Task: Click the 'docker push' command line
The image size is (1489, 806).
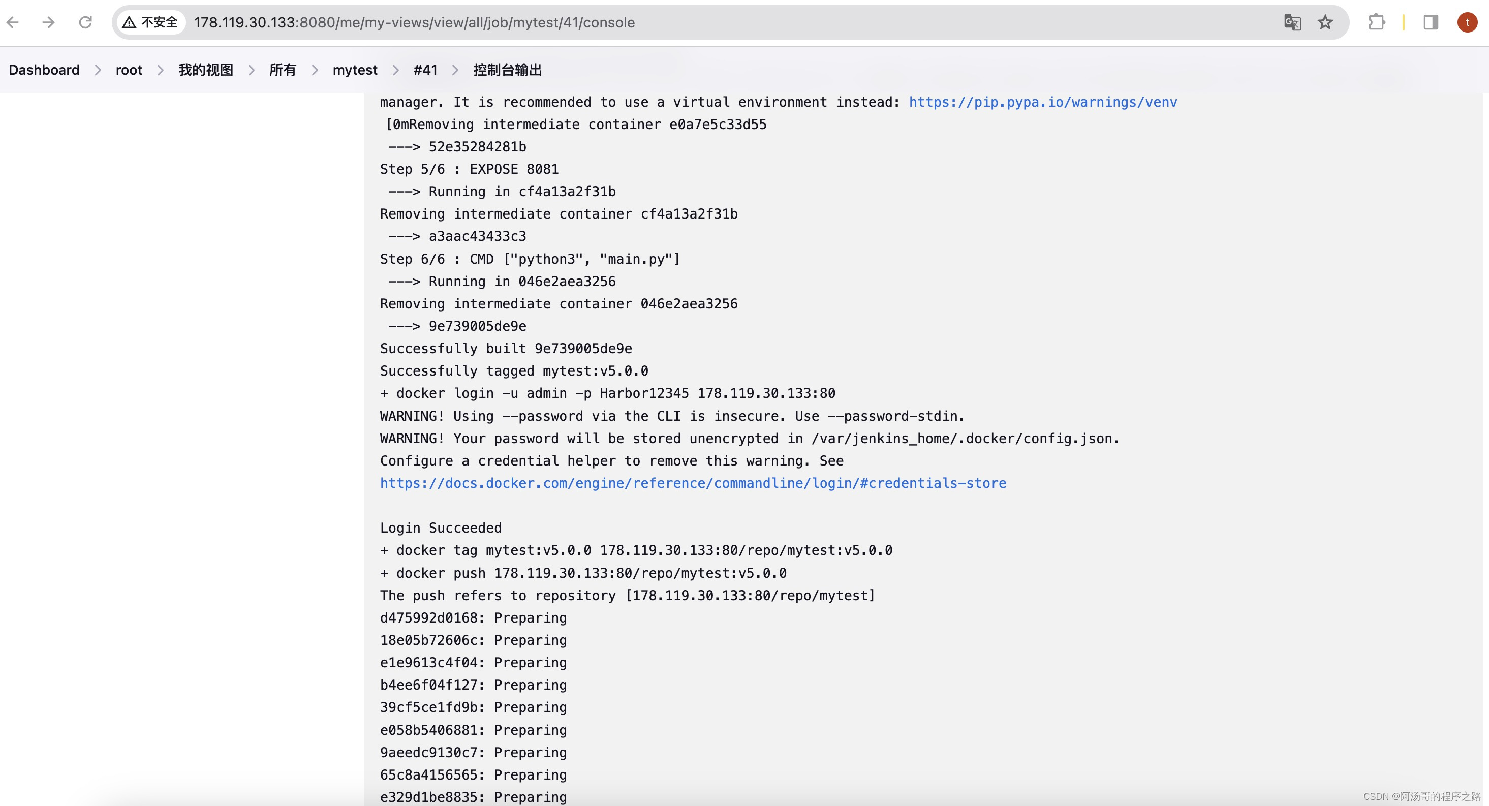Action: click(x=583, y=572)
